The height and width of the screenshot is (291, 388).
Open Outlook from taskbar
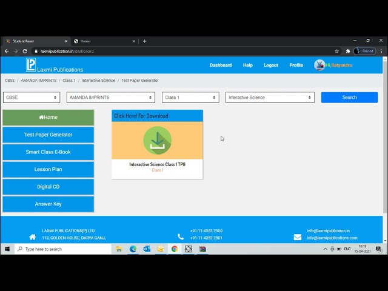pos(147,249)
